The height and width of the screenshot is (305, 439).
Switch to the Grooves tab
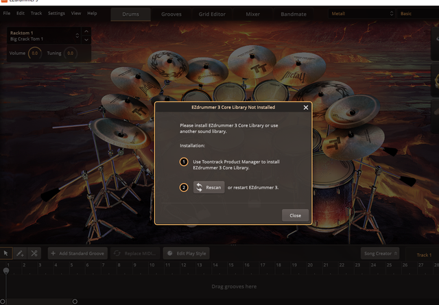click(x=171, y=14)
